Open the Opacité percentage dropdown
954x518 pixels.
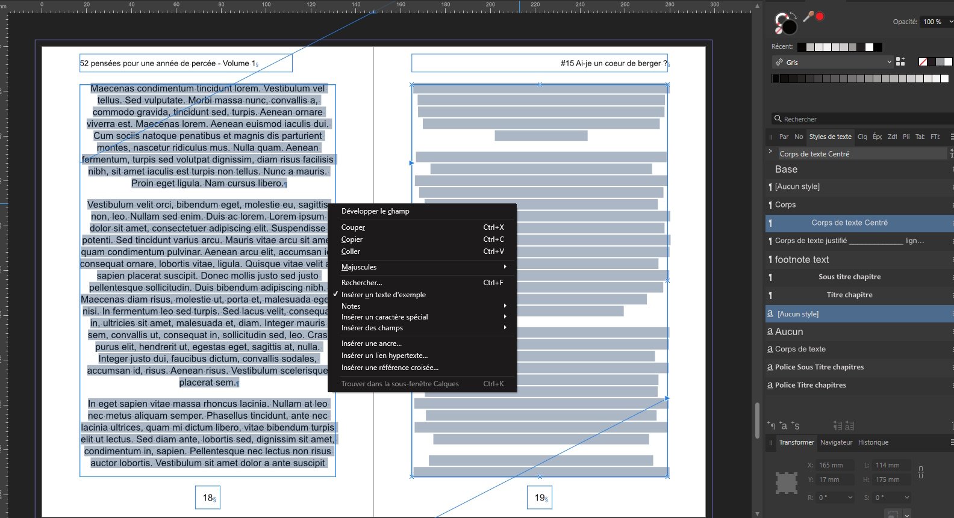tap(951, 22)
